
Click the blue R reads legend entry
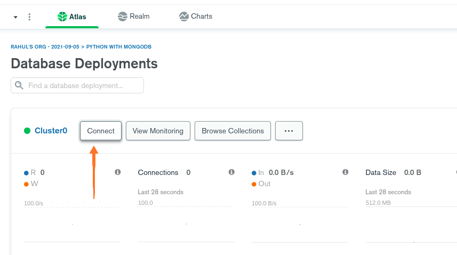coord(30,172)
